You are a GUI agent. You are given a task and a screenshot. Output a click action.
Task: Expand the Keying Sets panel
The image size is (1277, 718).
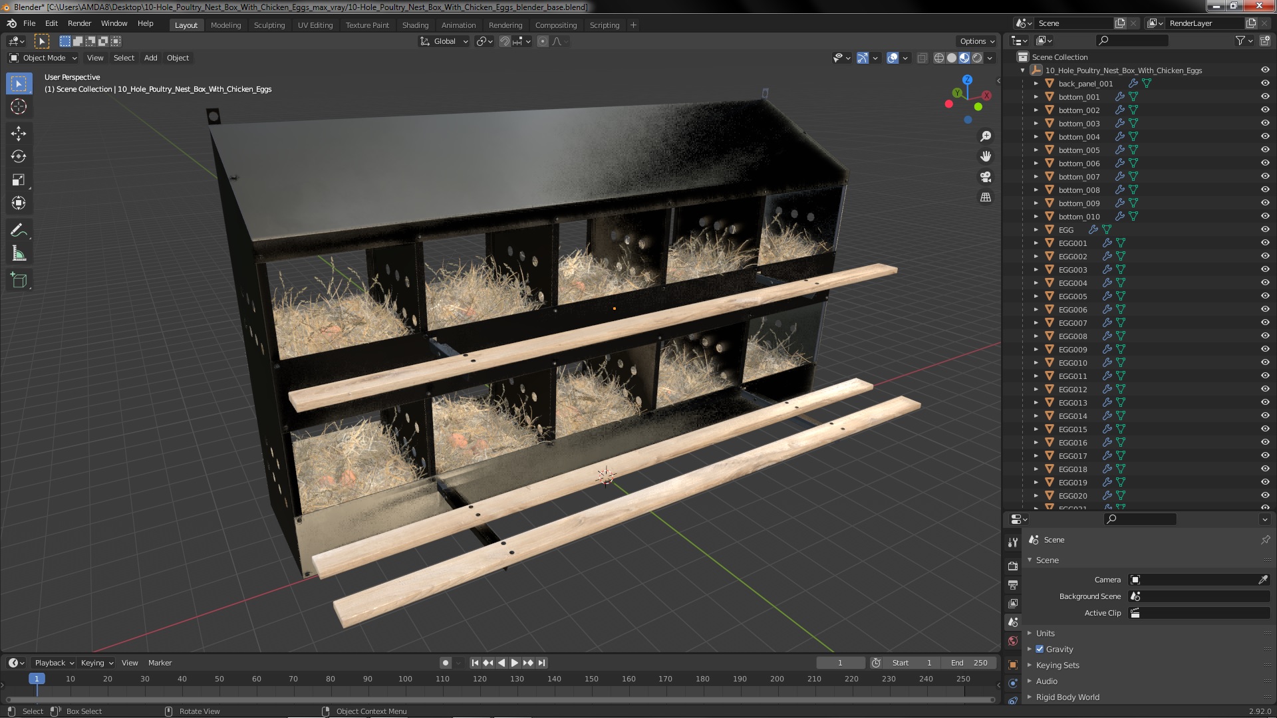1057,665
